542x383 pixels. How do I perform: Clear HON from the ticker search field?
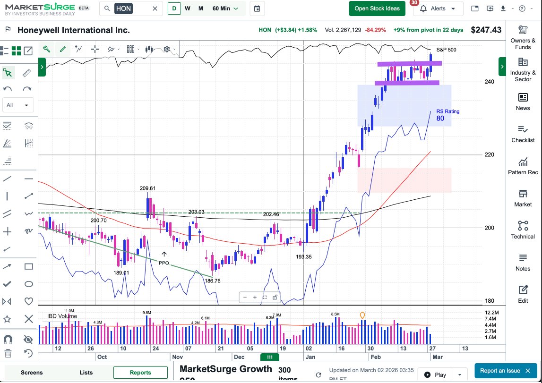point(155,9)
